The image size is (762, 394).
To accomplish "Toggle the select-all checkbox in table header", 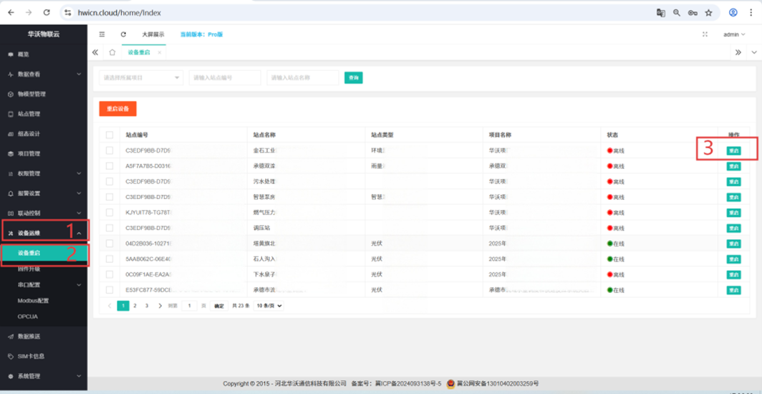I will point(110,135).
